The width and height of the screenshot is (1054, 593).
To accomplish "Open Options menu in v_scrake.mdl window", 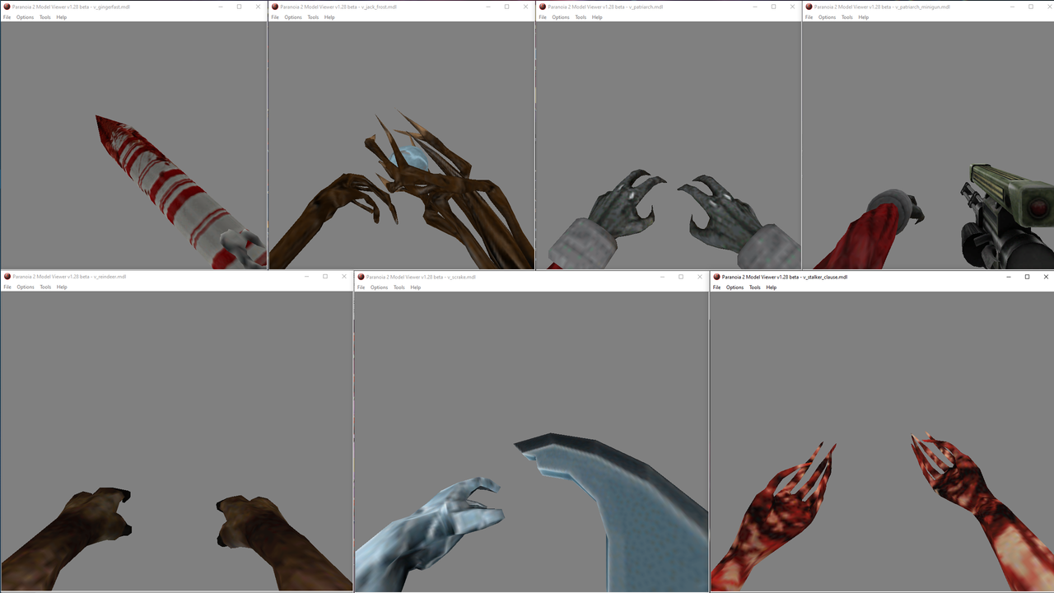I will click(x=379, y=287).
